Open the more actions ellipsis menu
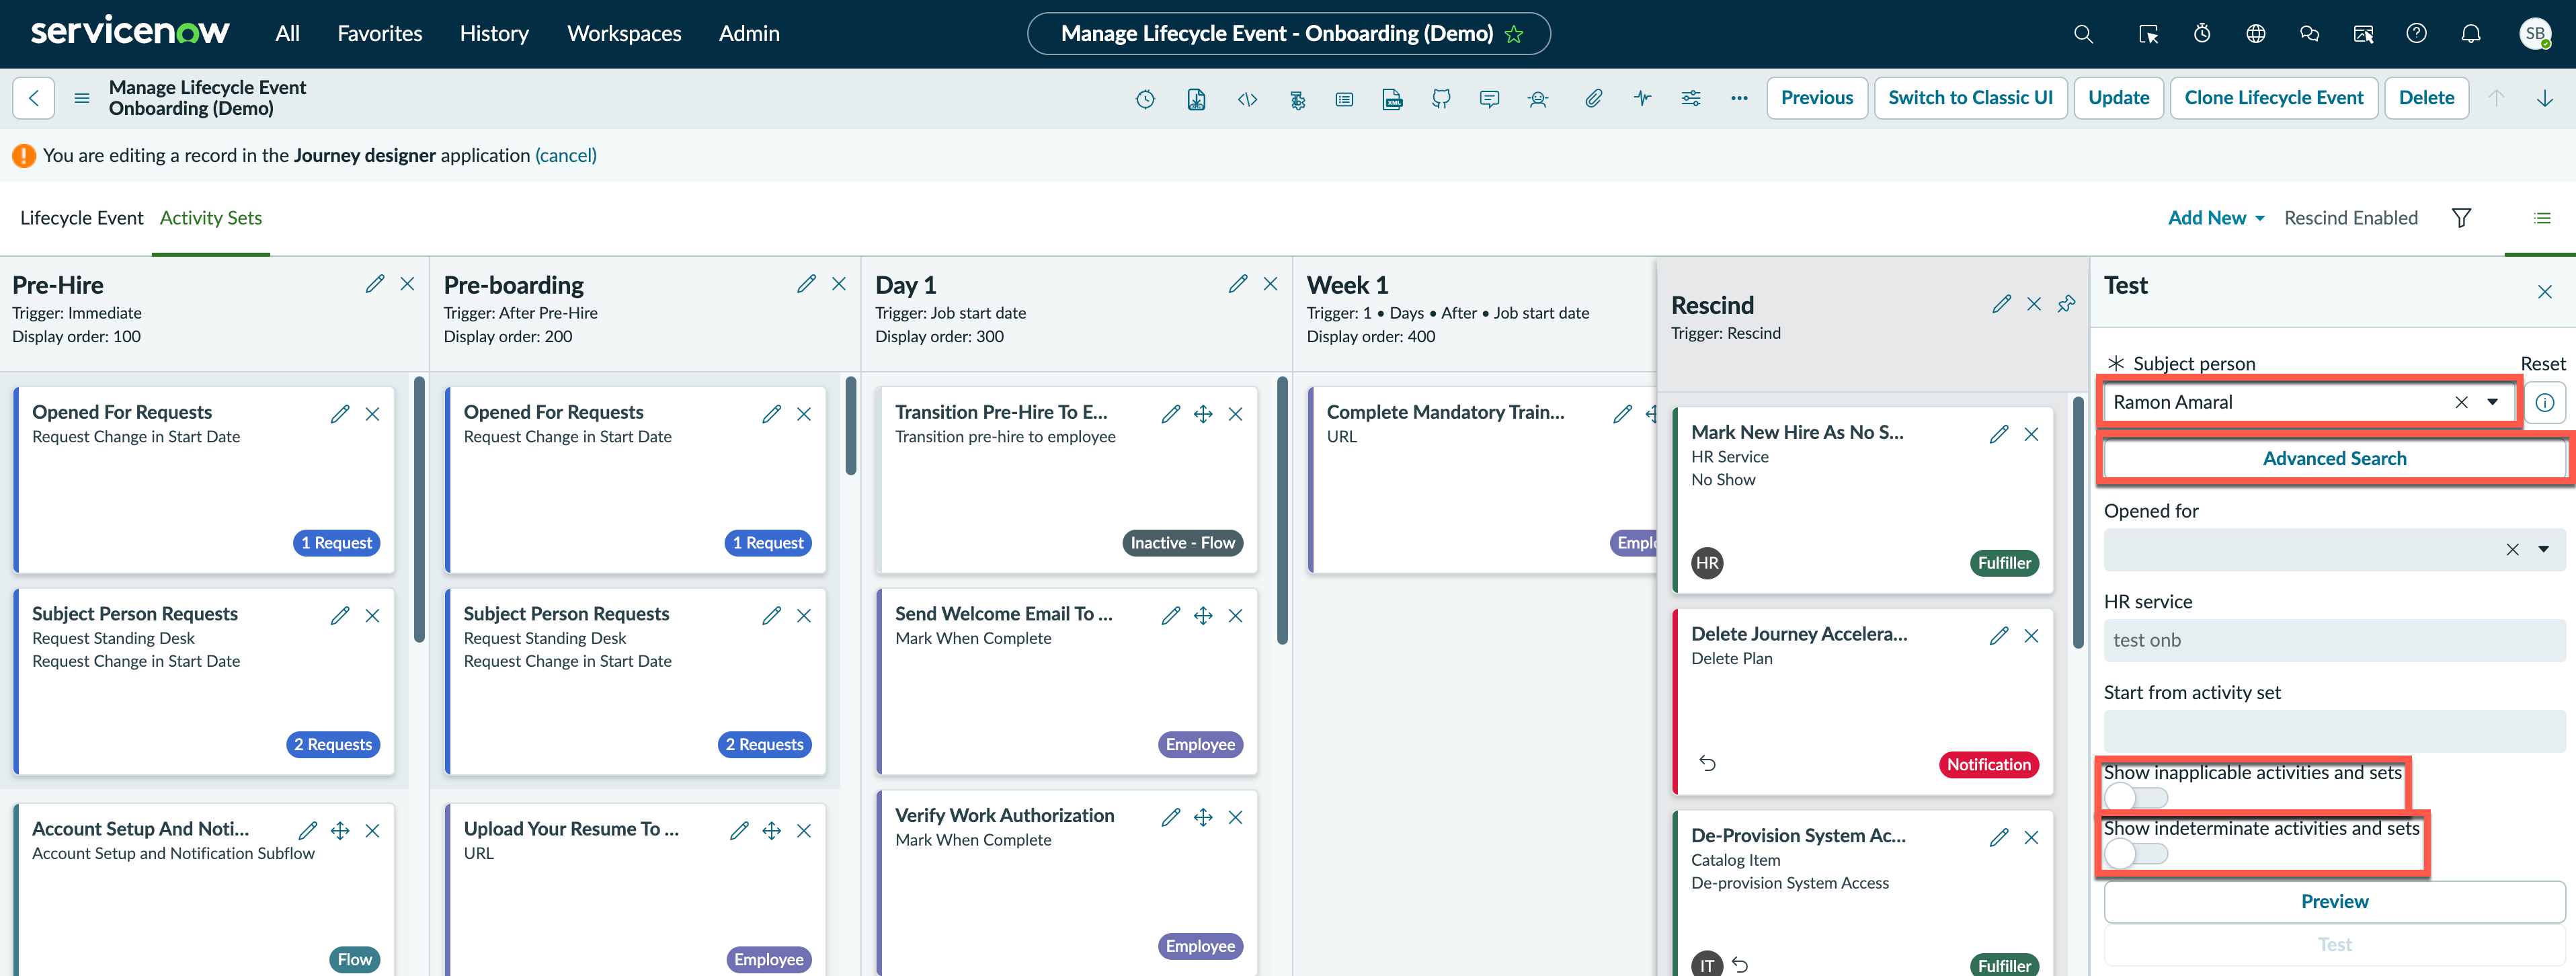Image resolution: width=2576 pixels, height=976 pixels. click(x=1739, y=98)
